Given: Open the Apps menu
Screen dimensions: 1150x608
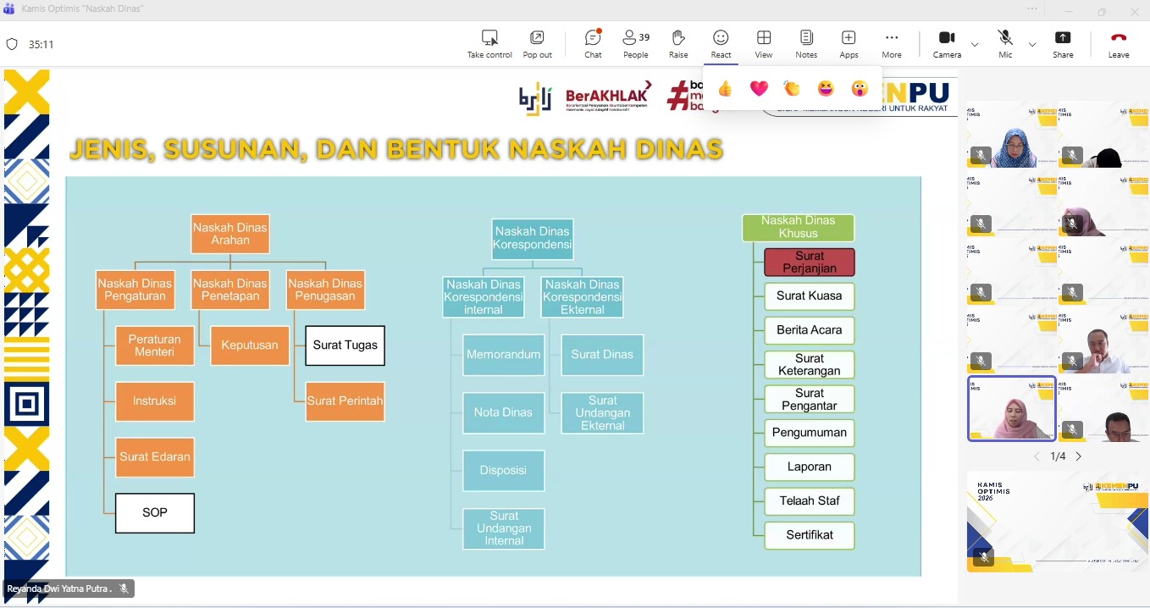Looking at the screenshot, I should (849, 43).
